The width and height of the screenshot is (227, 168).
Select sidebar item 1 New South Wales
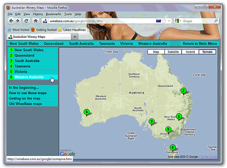pos(33,50)
